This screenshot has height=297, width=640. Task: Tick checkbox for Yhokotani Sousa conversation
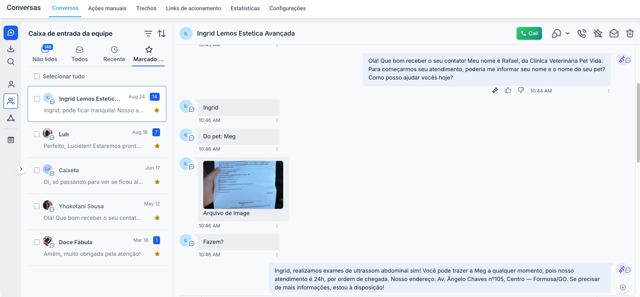pos(37,206)
